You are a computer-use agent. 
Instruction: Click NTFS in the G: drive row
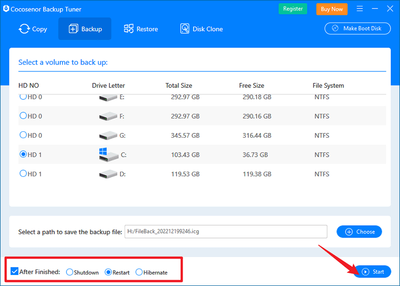[x=321, y=135]
